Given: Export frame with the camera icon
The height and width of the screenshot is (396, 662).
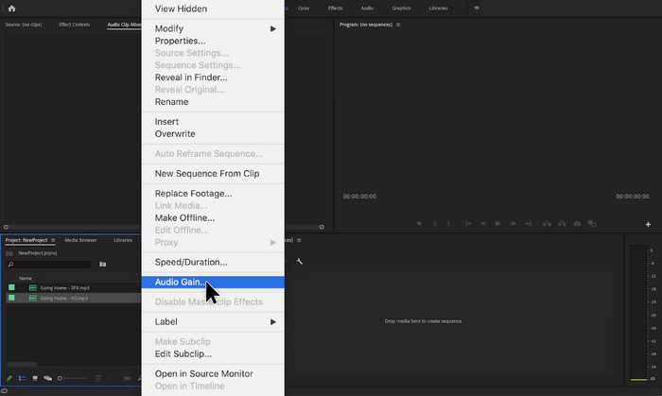Looking at the screenshot, I should coord(577,223).
